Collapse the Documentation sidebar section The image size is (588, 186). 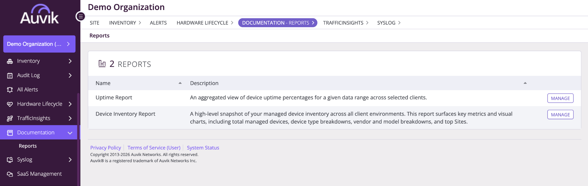point(70,133)
